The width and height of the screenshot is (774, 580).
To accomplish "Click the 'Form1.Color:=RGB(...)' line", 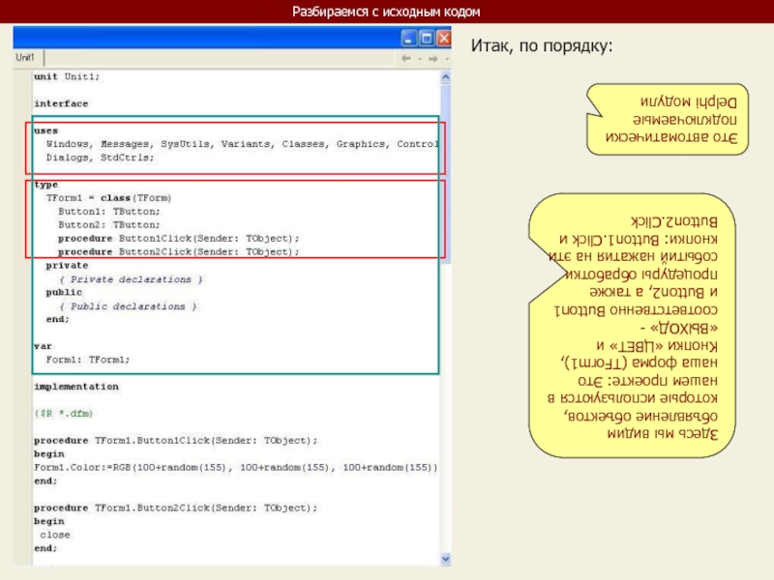I will pos(236,467).
